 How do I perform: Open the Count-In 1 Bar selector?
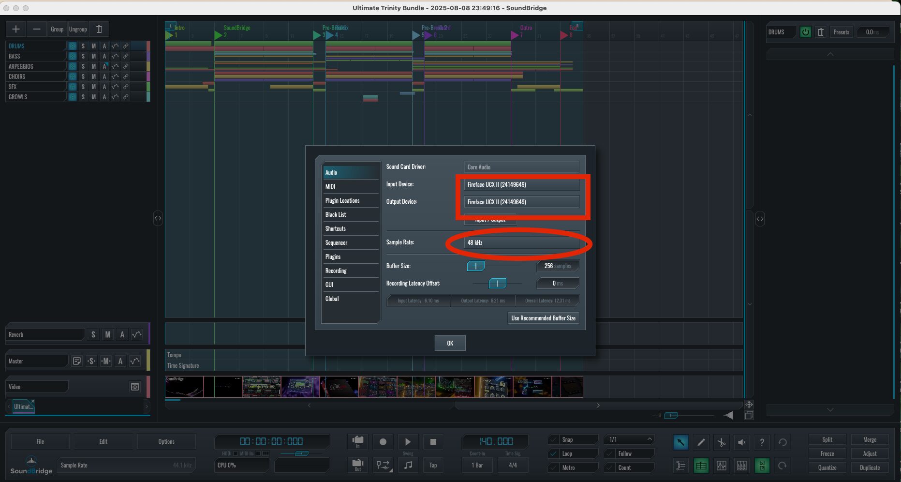coord(477,465)
